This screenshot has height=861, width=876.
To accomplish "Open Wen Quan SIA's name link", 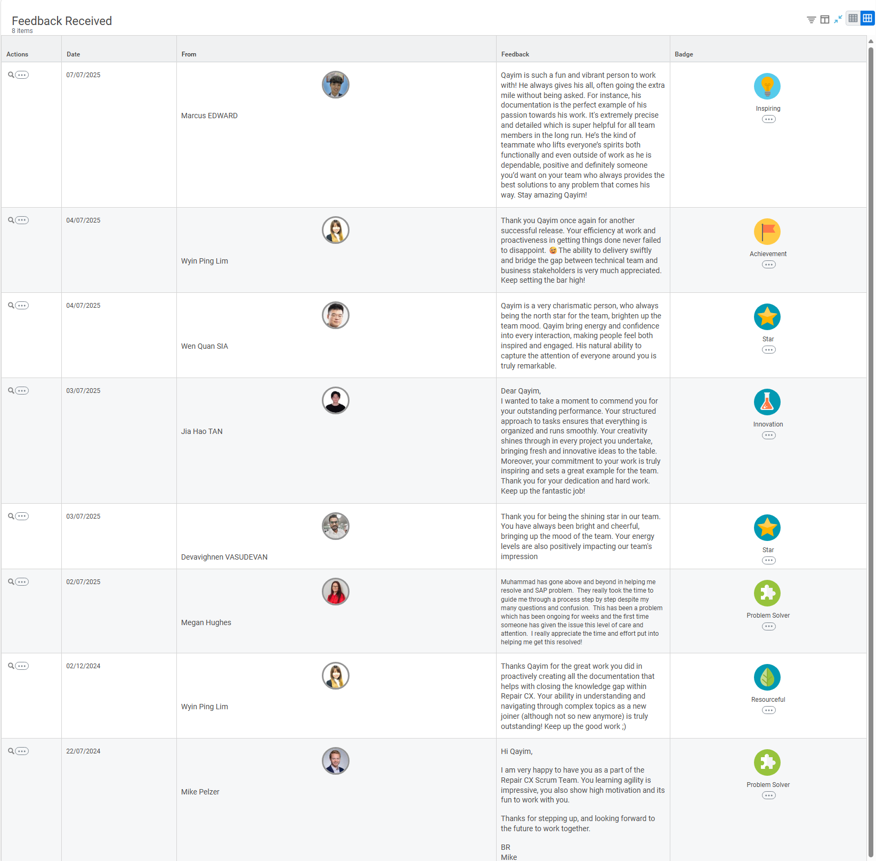I will [x=205, y=346].
